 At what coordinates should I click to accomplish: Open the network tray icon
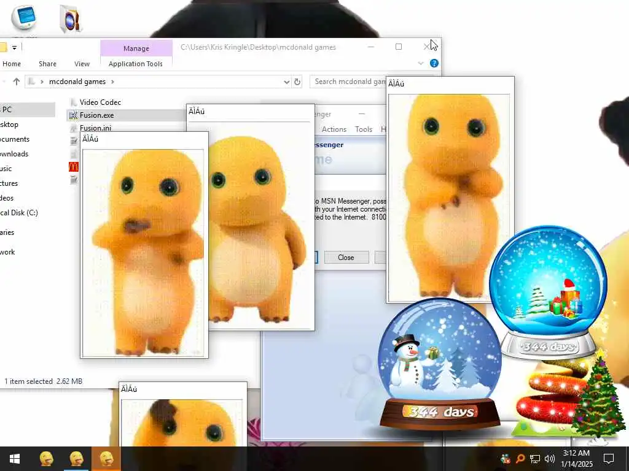[535, 459]
